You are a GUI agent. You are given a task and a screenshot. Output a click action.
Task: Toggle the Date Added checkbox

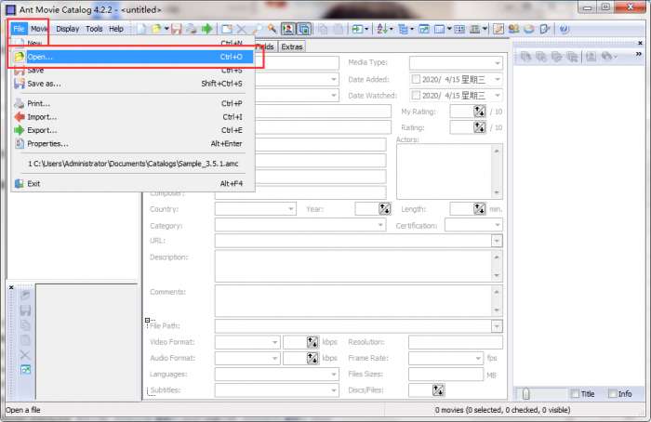pos(416,79)
